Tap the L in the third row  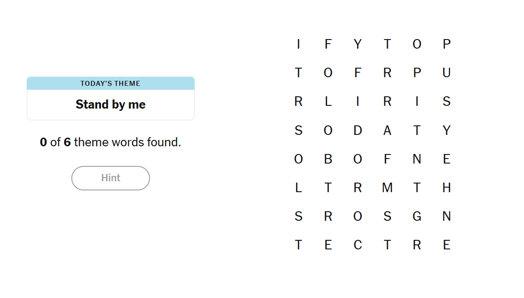point(328,102)
